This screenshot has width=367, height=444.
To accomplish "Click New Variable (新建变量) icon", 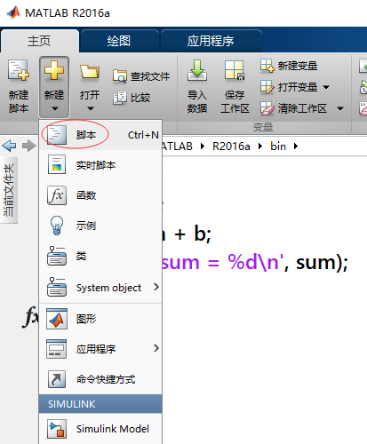I will (267, 66).
